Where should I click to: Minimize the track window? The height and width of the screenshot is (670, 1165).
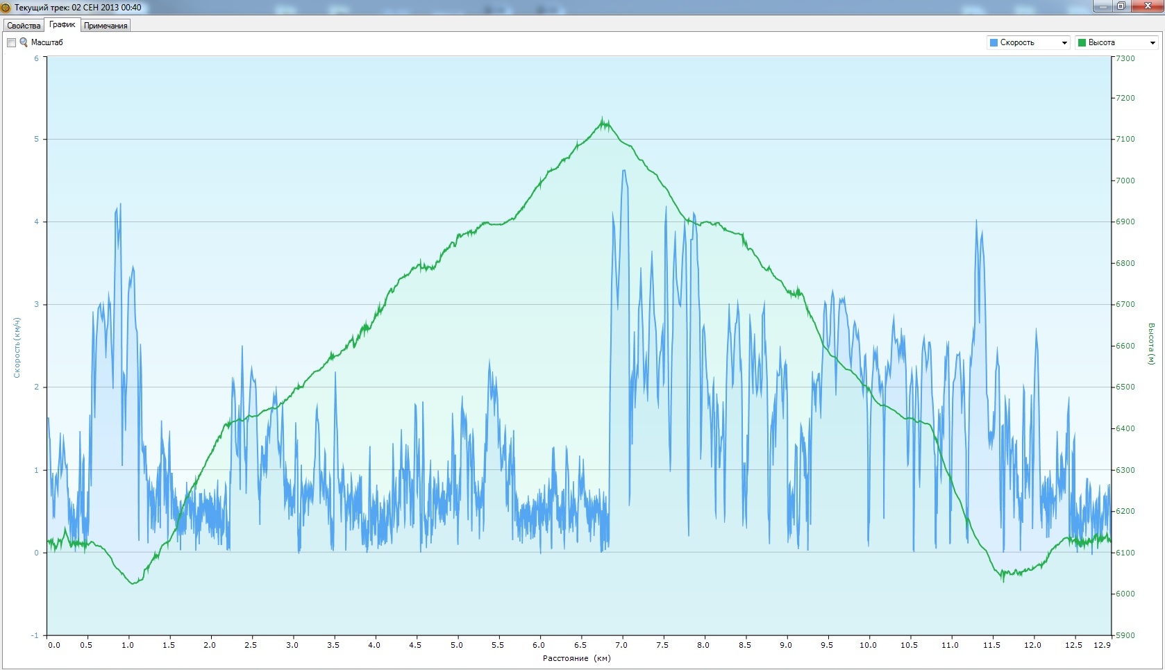tap(1103, 6)
